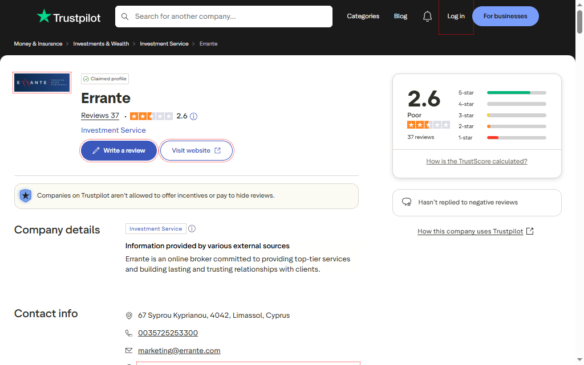584x365 pixels.
Task: Open the notification bell
Action: (427, 16)
